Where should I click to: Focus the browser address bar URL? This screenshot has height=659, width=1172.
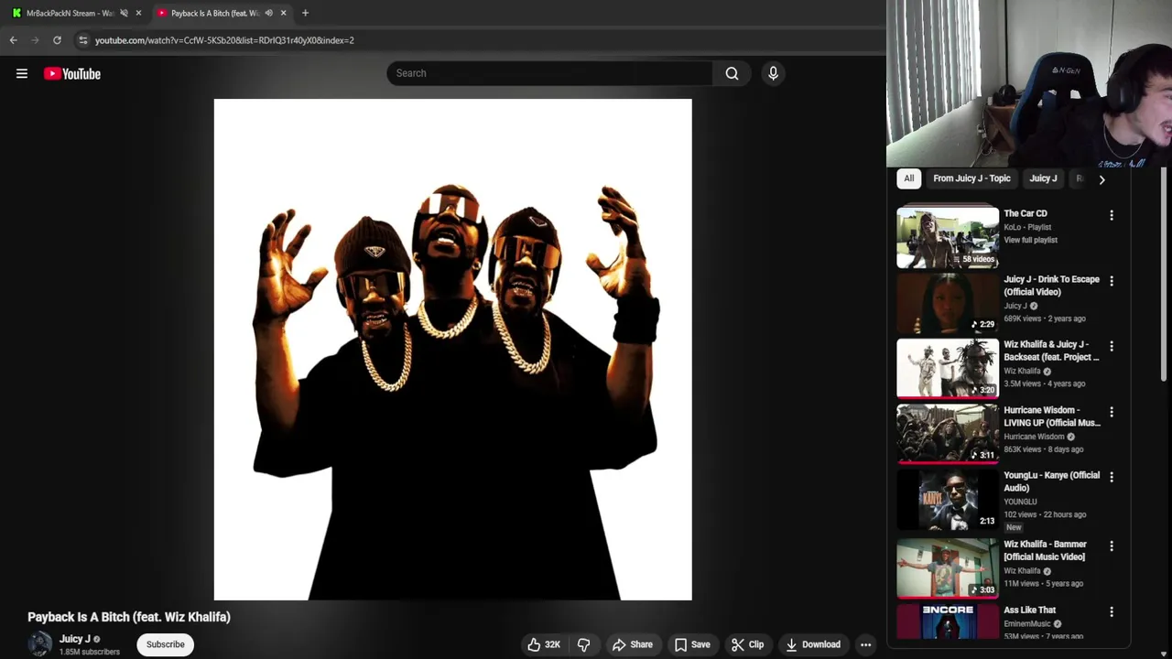click(x=224, y=40)
